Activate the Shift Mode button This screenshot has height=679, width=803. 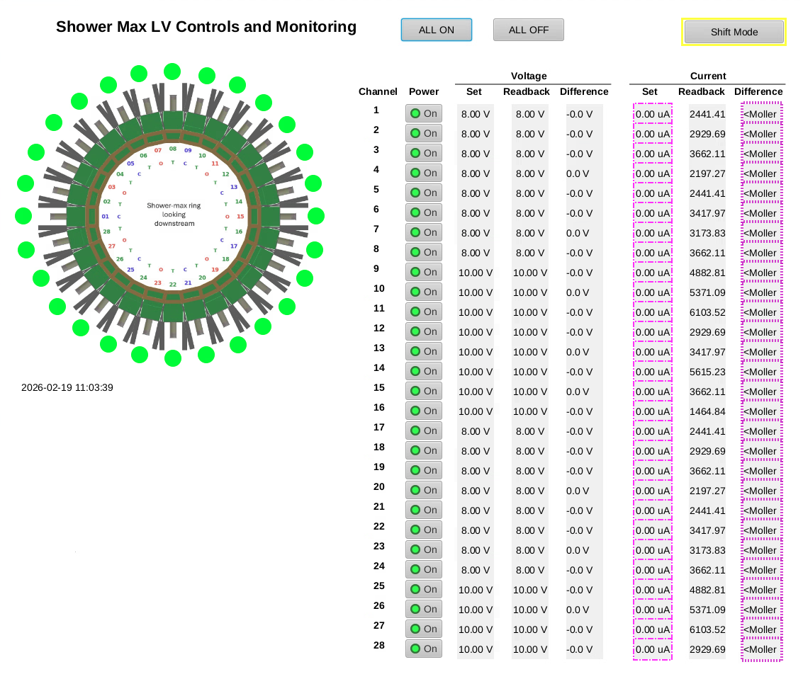pyautogui.click(x=734, y=32)
